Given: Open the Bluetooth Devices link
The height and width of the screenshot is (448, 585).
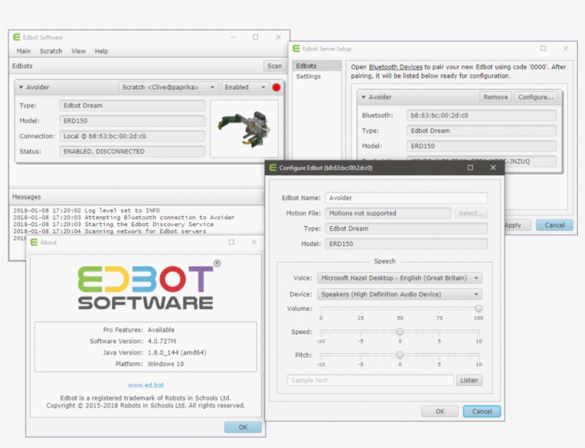Looking at the screenshot, I should click(395, 67).
